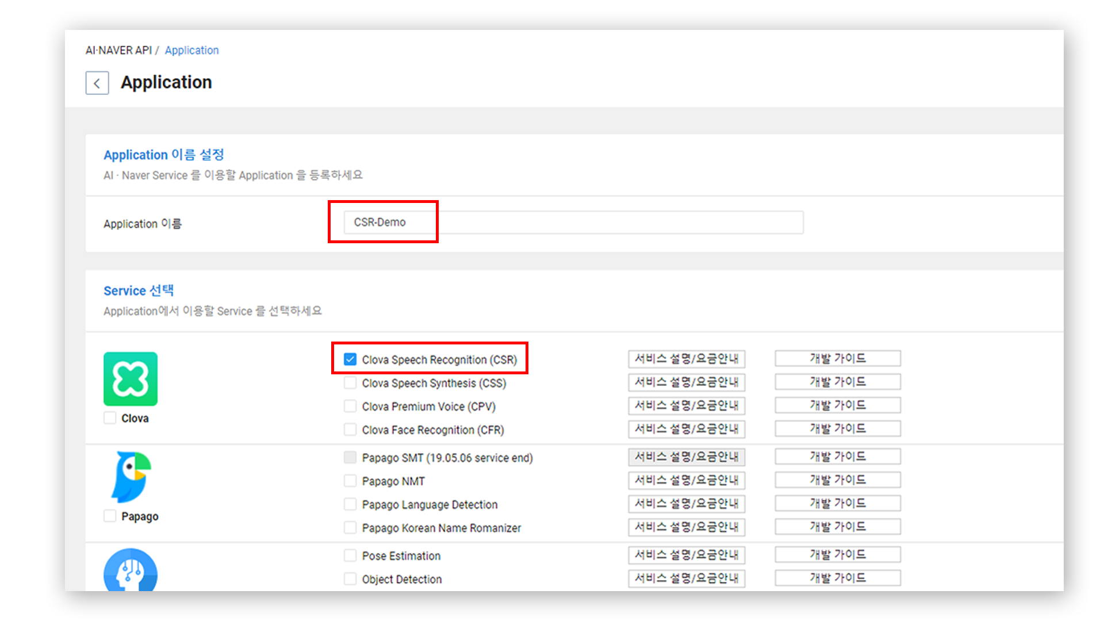The image size is (1104, 621).
Task: Check the Papago NMT service checkbox
Action: 350,481
